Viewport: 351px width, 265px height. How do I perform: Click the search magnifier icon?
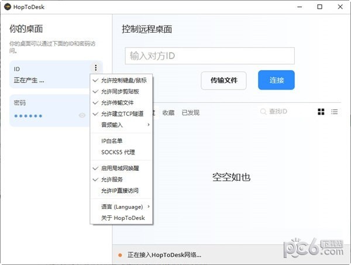coord(263,112)
